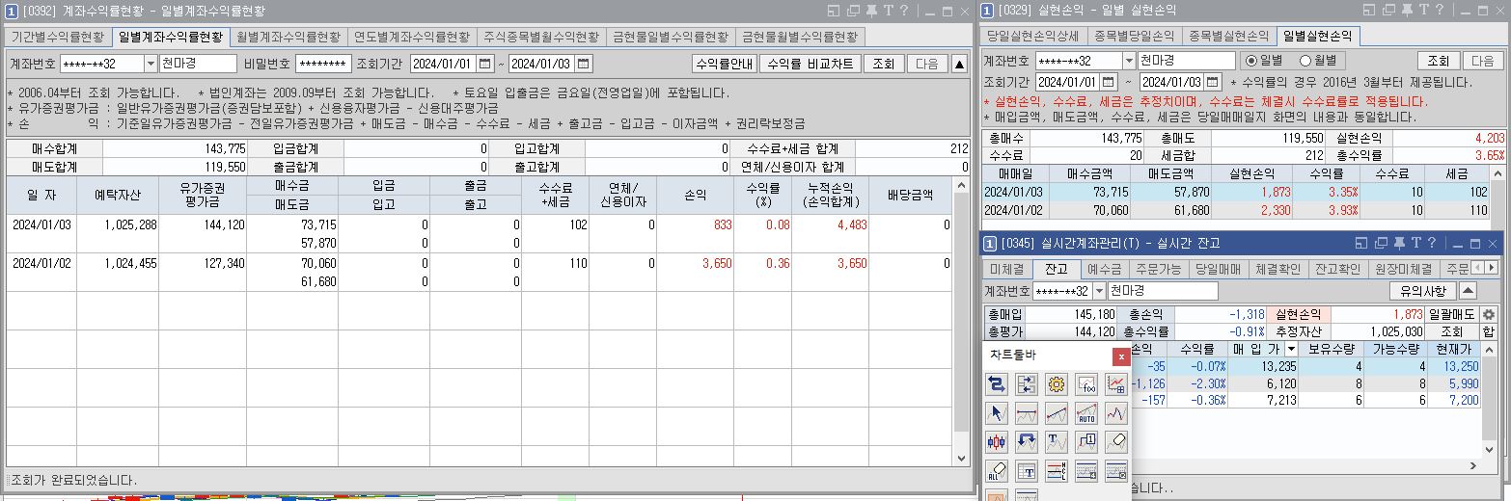Open end-date calendar in 계좌수익률현황 window
Image resolution: width=1511 pixels, height=501 pixels.
pos(583,64)
